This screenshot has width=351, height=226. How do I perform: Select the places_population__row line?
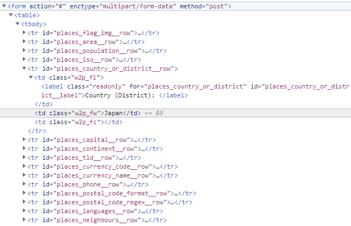[97, 51]
